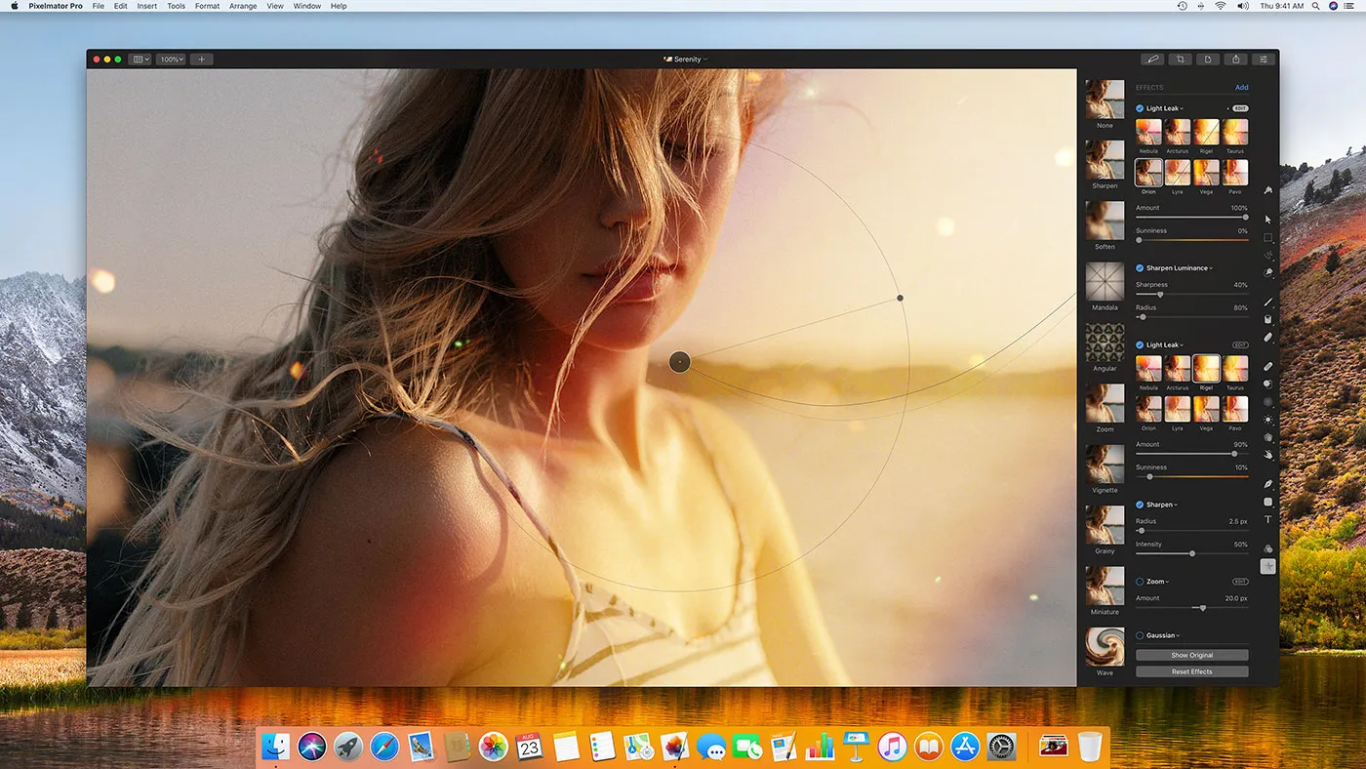Turn off the Sharpen effect checkbox

(x=1138, y=505)
